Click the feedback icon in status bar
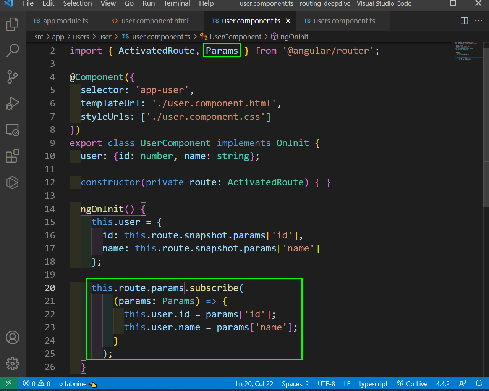The image size is (489, 391). (x=463, y=383)
